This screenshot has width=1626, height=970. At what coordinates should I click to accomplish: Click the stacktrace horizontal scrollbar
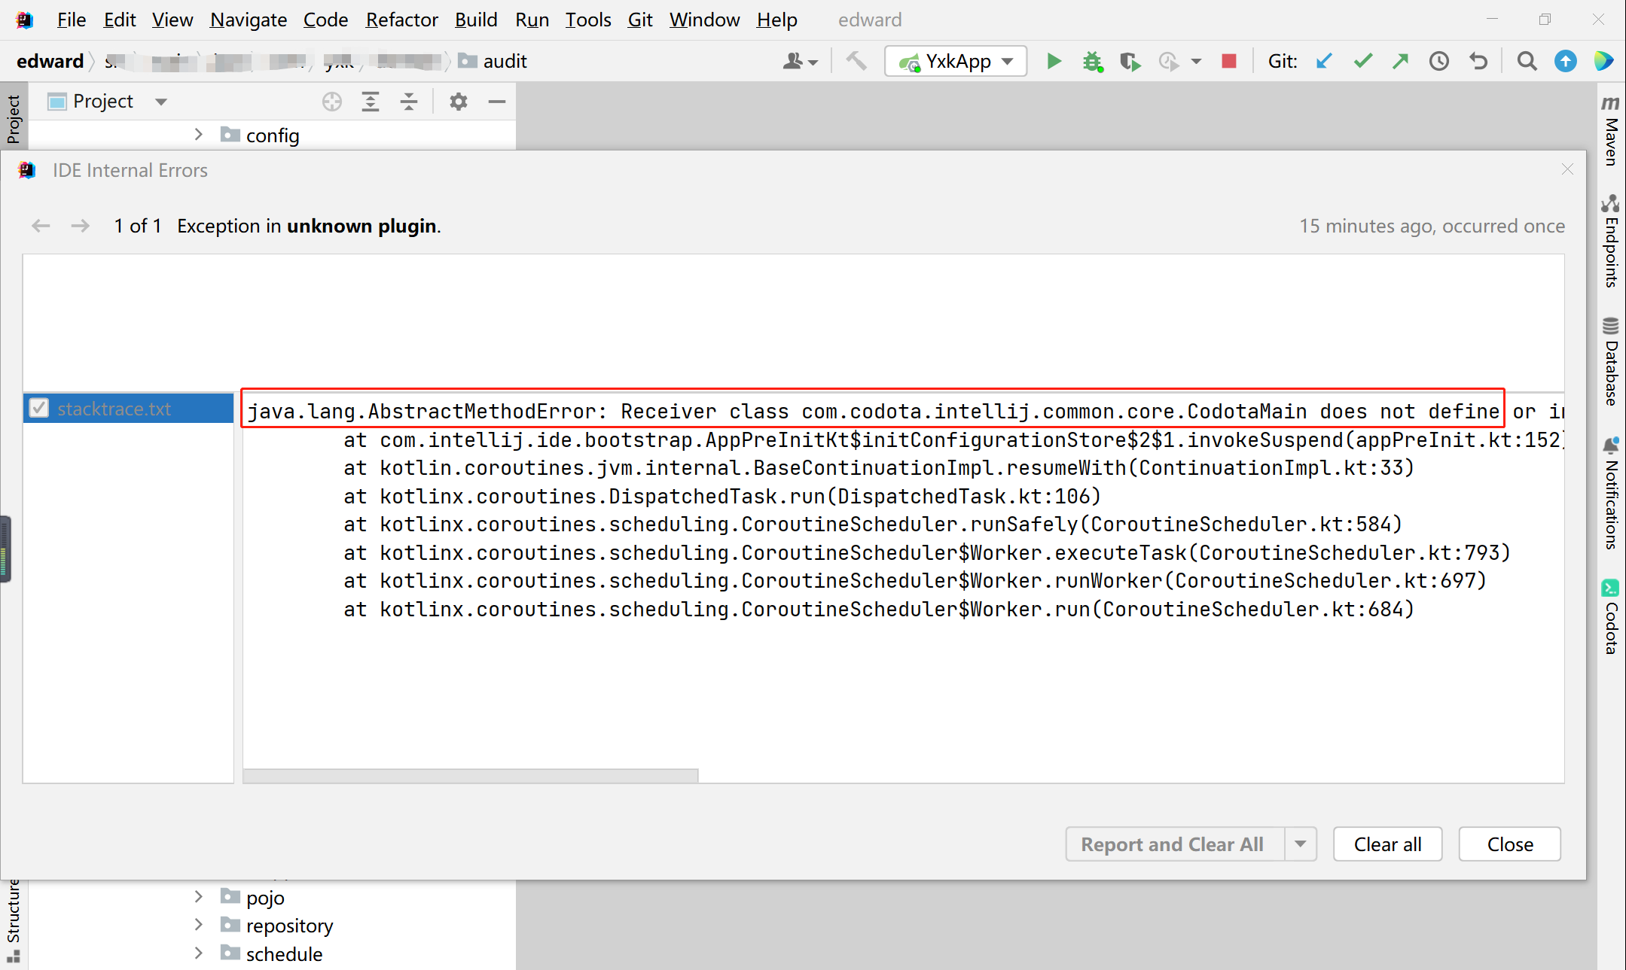click(471, 775)
